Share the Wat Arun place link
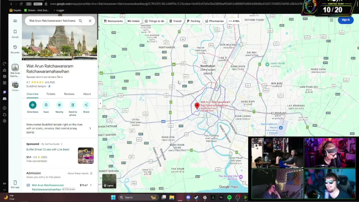Viewport: 359px width, 202px height. click(86, 107)
